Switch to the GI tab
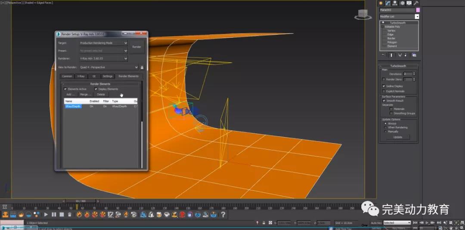 click(93, 76)
